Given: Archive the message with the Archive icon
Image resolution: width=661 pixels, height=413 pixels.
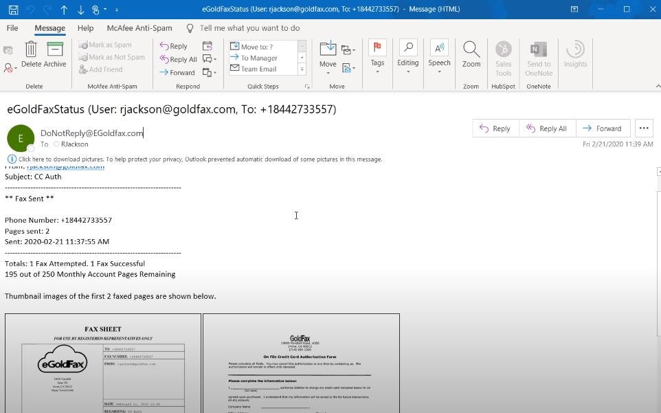Looking at the screenshot, I should tap(55, 54).
